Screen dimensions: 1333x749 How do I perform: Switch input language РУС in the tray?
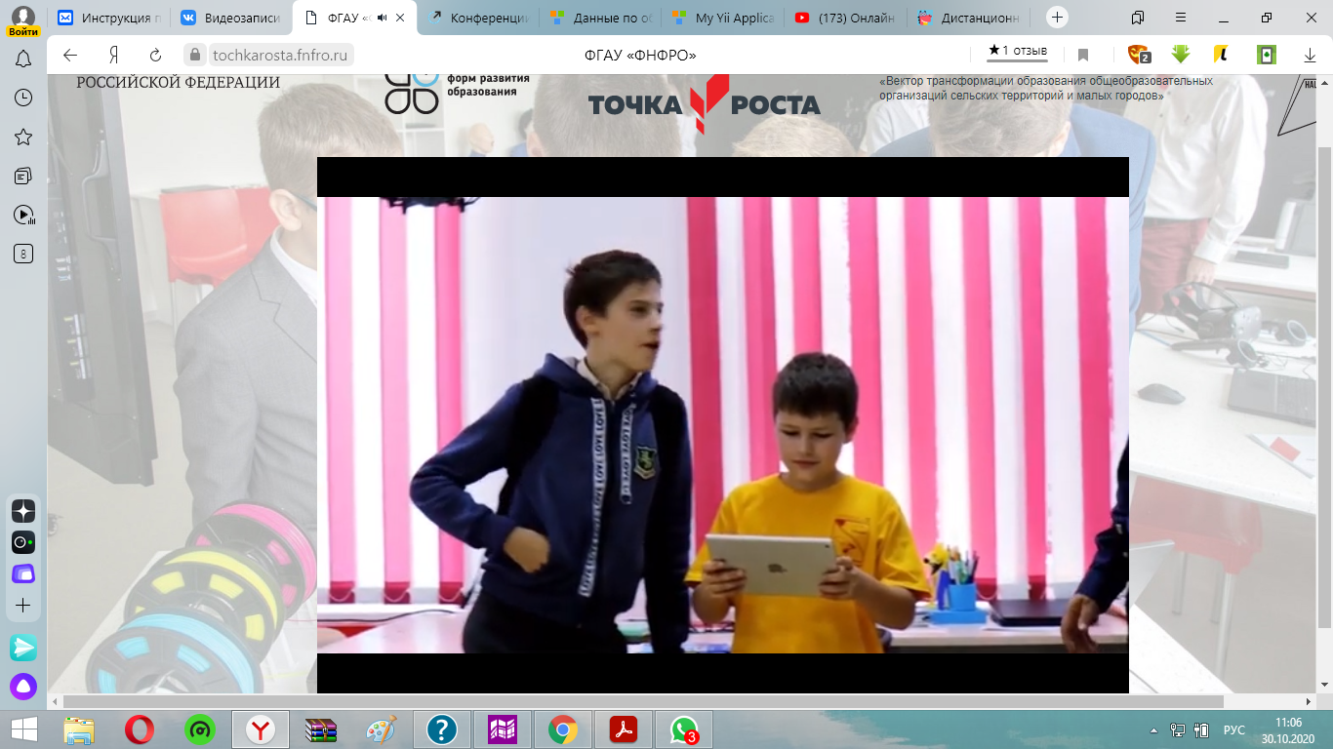pyautogui.click(x=1234, y=729)
